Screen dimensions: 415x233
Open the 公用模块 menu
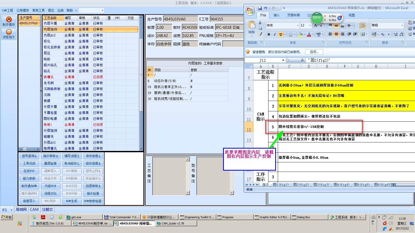[x=23, y=10]
